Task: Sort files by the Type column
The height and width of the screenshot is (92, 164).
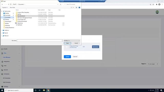Action: click(49, 10)
